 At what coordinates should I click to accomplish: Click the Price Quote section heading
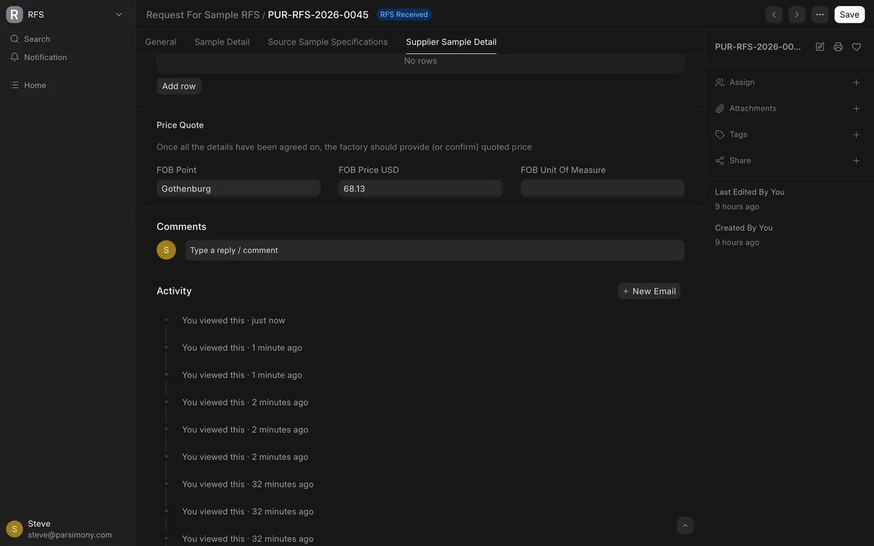180,125
